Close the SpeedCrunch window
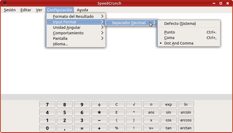 [228, 3]
